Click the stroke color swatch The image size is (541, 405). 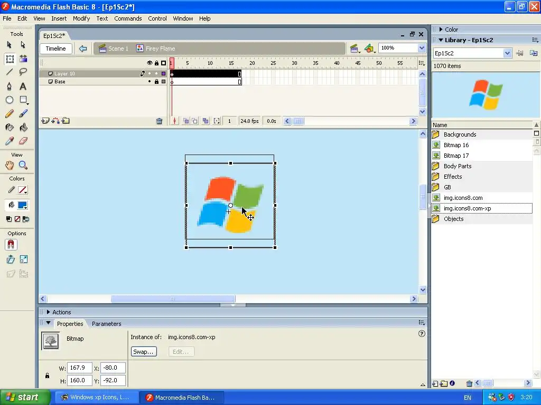22,190
